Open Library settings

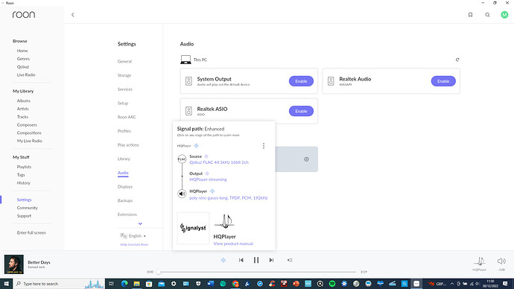click(x=124, y=159)
